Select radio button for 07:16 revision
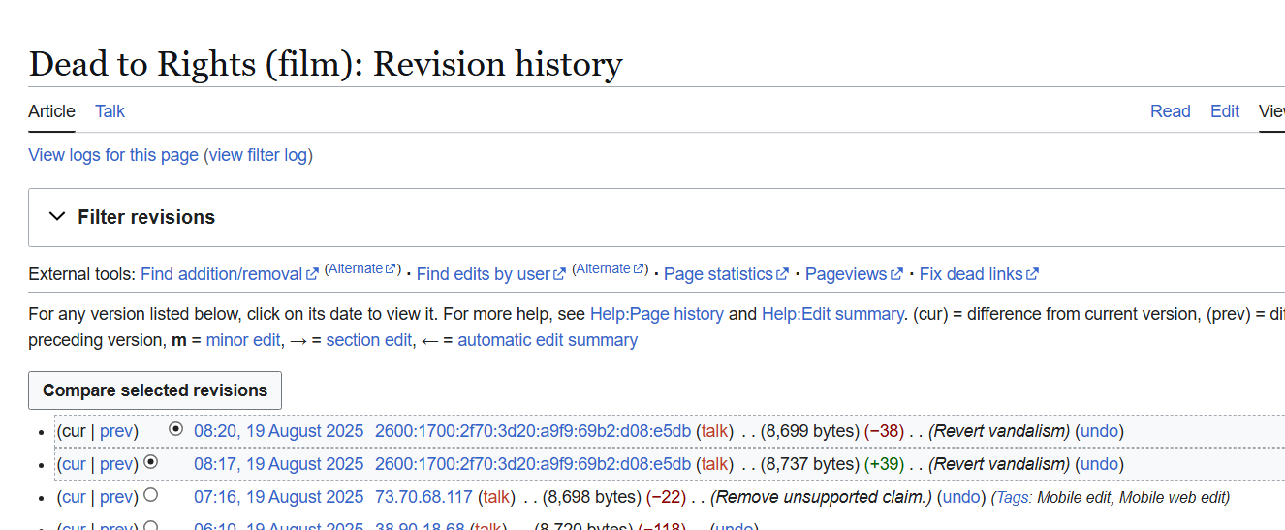The image size is (1285, 530). tap(150, 495)
